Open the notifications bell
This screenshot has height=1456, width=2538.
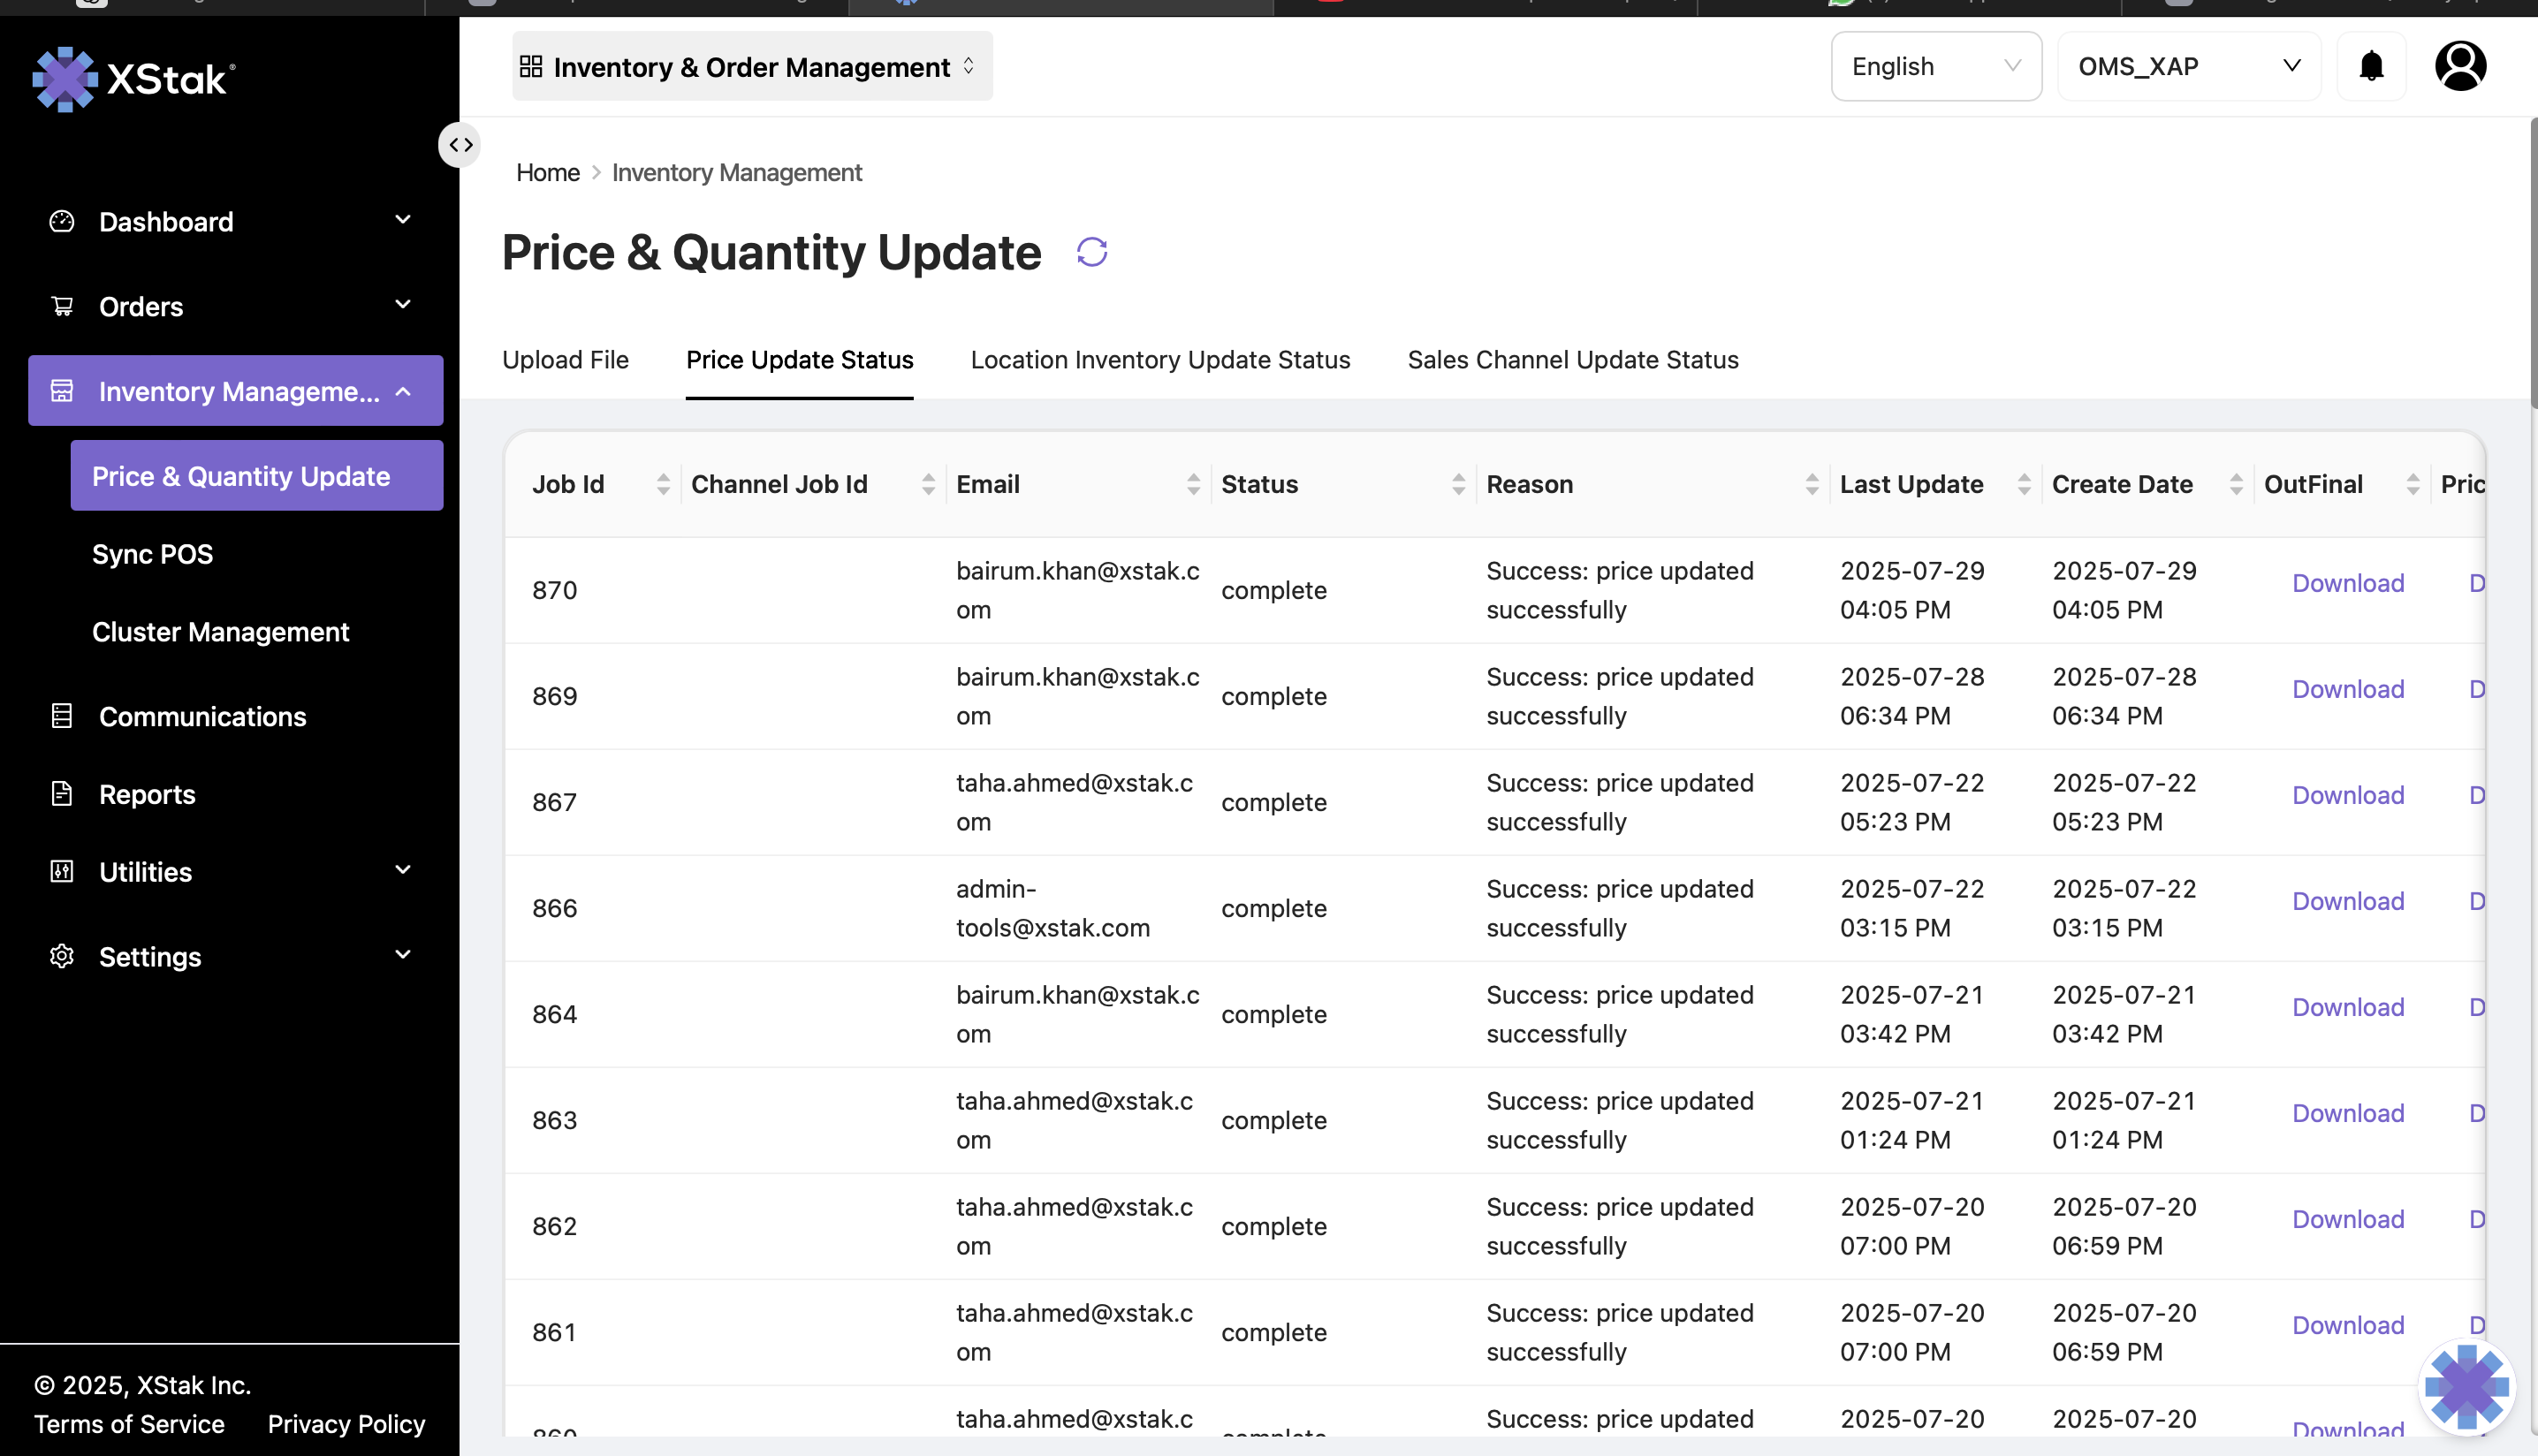click(x=2371, y=66)
